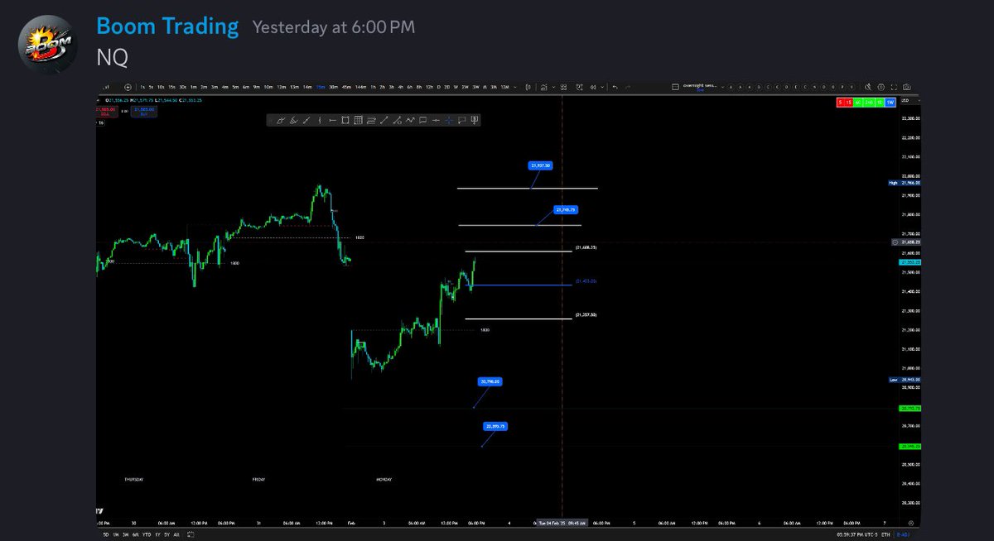Click the blue 1W interval box
The width and height of the screenshot is (994, 541).
(890, 102)
